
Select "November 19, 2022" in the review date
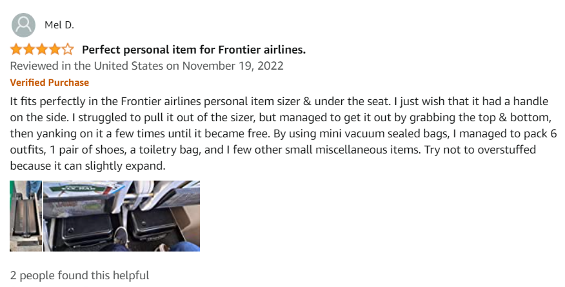pyautogui.click(x=233, y=66)
